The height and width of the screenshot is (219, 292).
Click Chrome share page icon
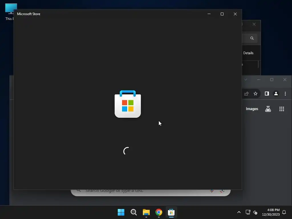click(246, 94)
